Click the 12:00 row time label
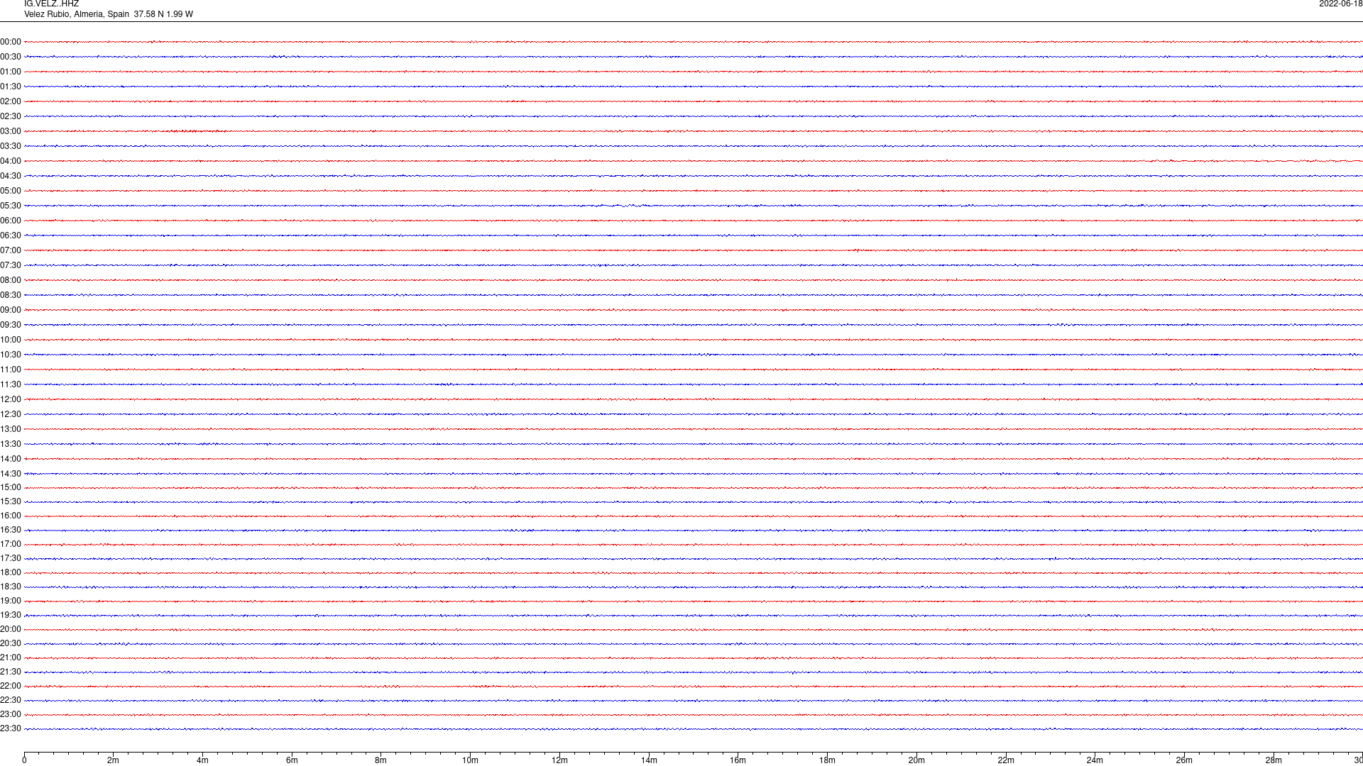Viewport: 1363px width, 766px height. coord(11,399)
